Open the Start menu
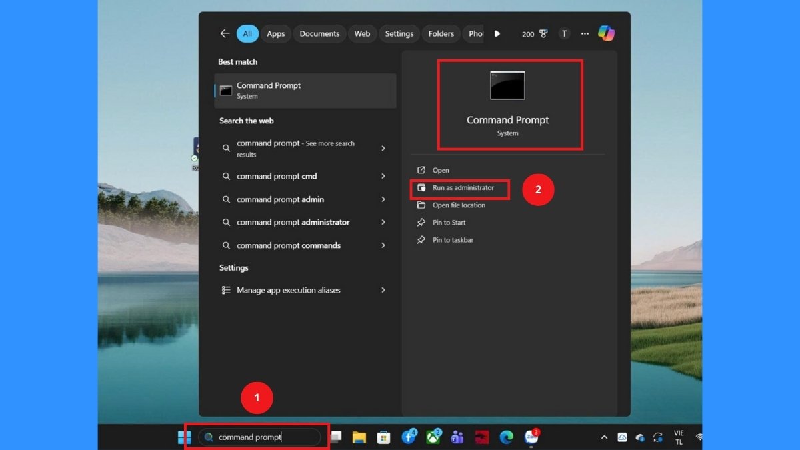The image size is (800, 450). tap(184, 437)
